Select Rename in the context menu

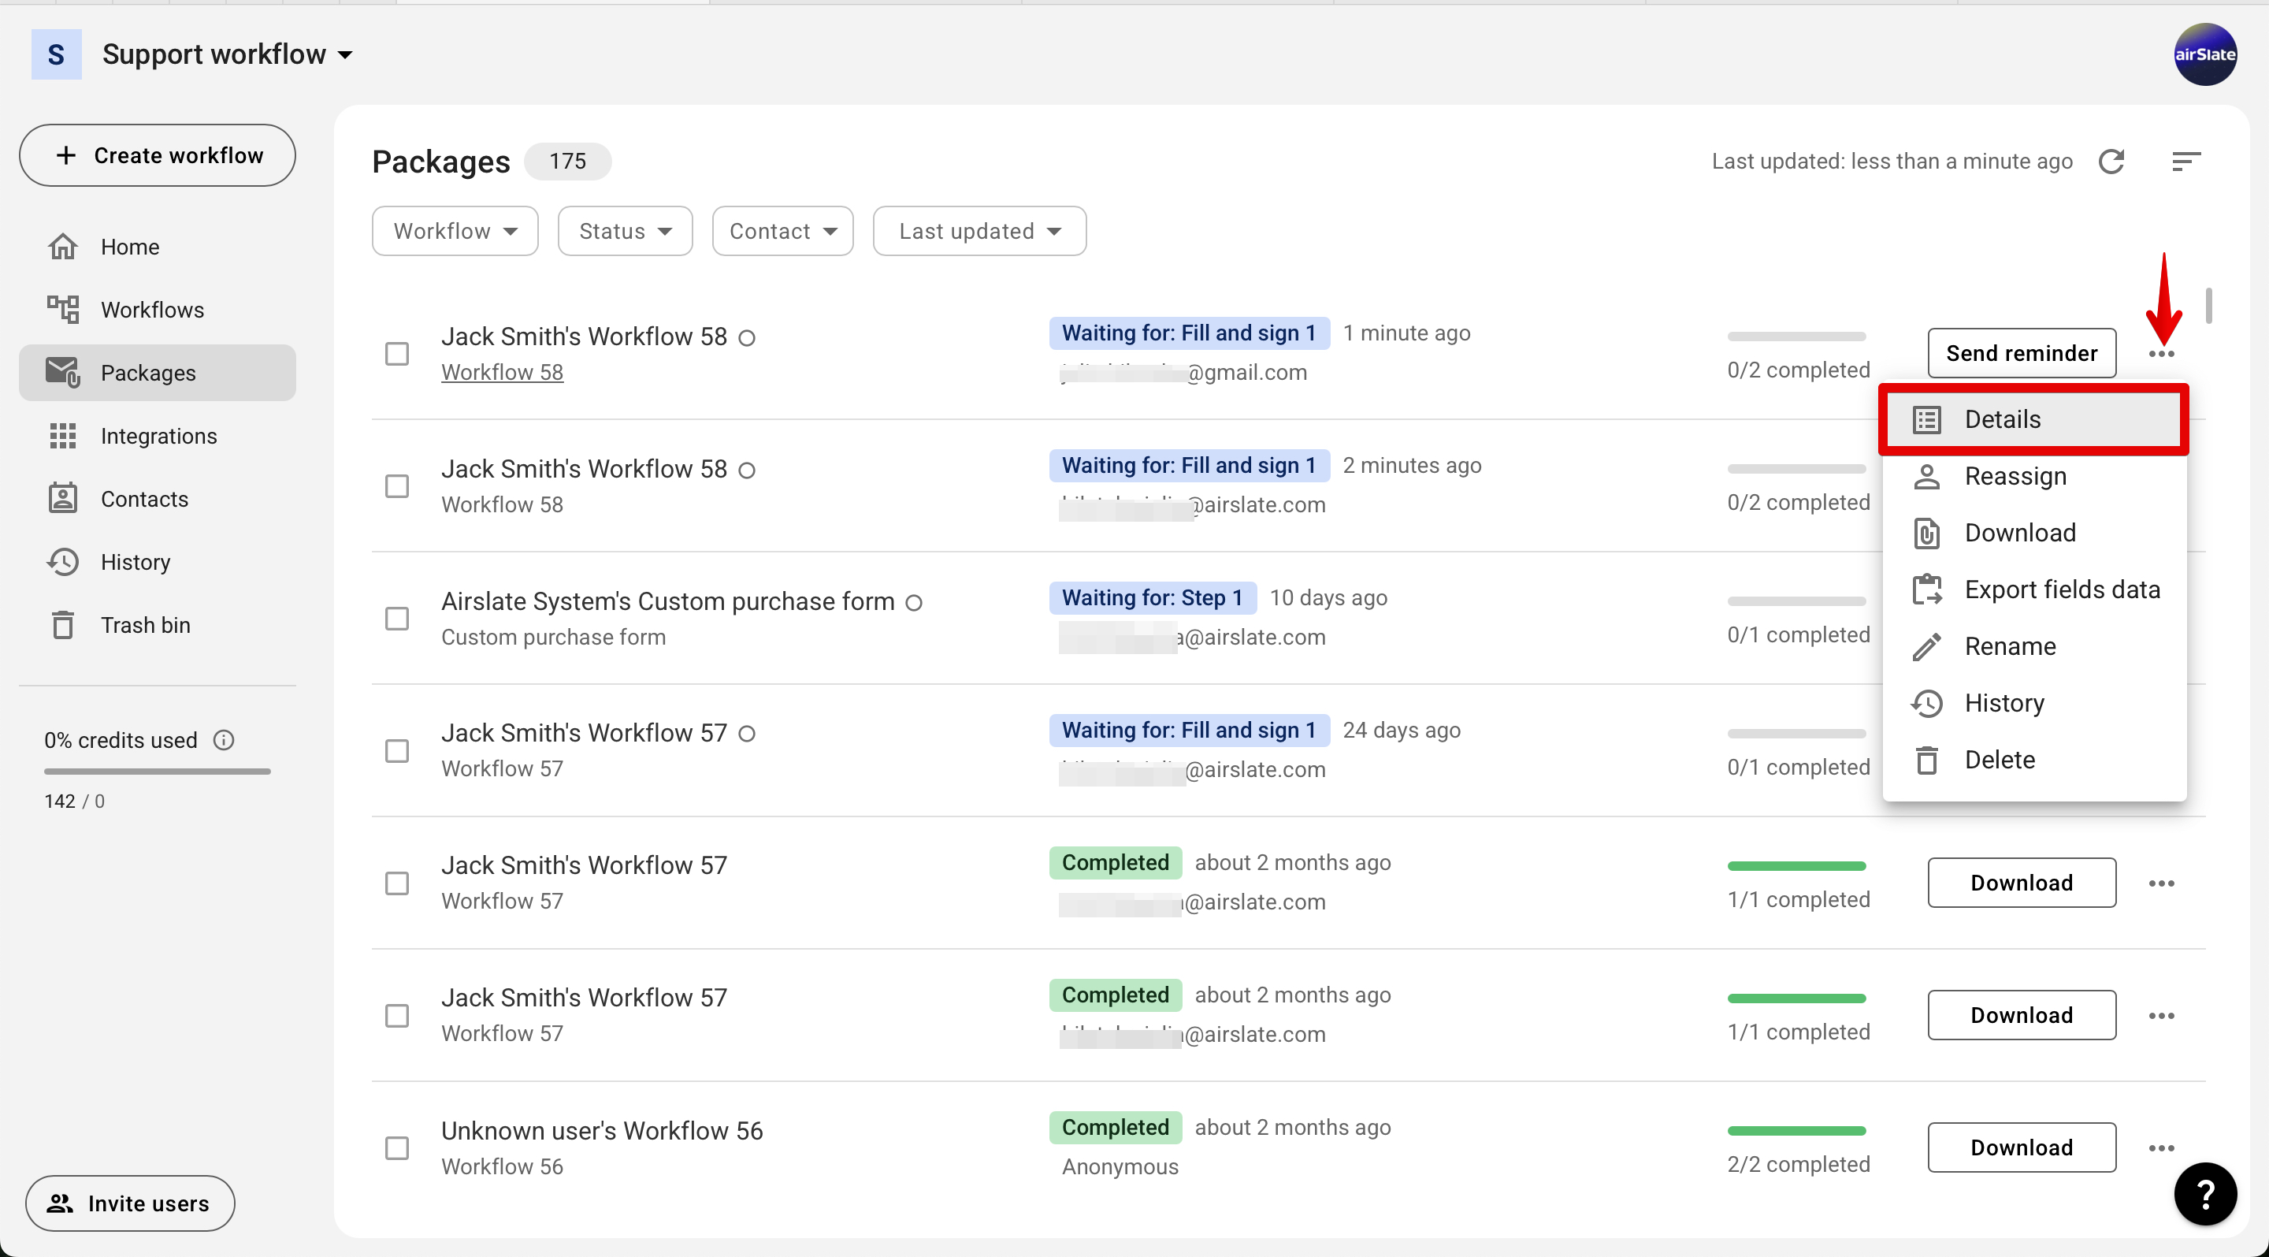click(2033, 646)
